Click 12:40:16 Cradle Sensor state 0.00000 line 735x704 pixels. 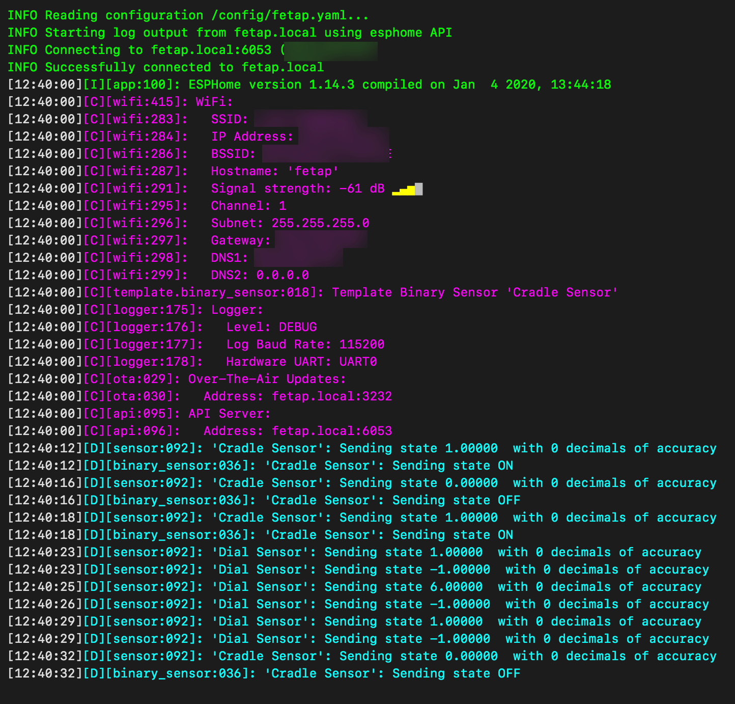362,483
